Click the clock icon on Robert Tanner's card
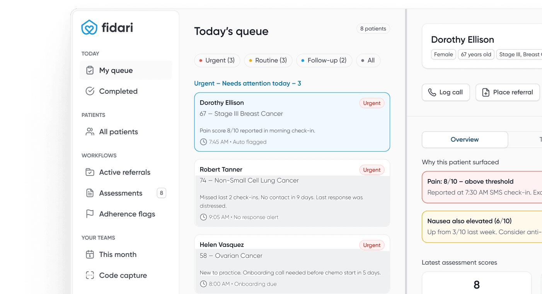Screen dimensions: 542x294 (x=203, y=217)
